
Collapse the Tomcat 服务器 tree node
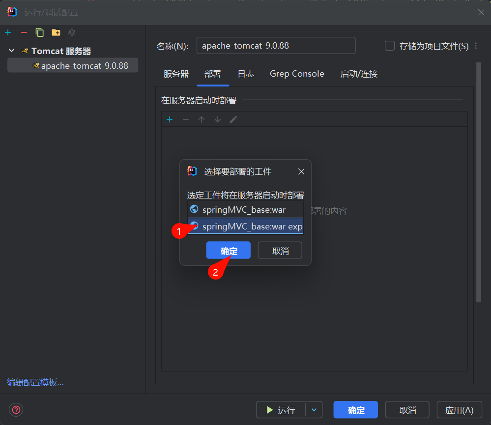coord(12,51)
